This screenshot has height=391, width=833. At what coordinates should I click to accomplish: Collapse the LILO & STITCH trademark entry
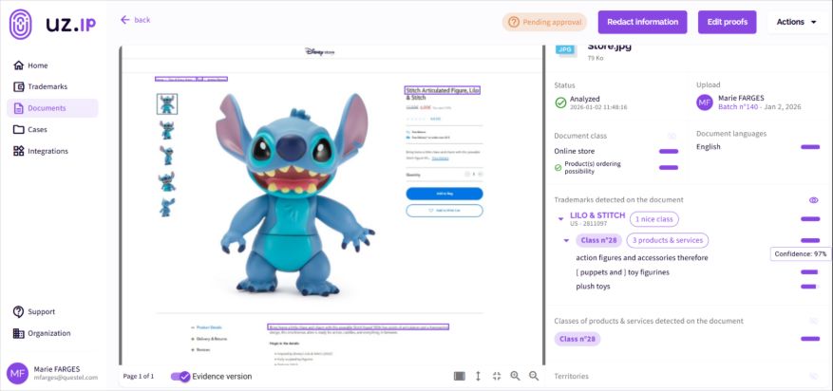(x=560, y=219)
